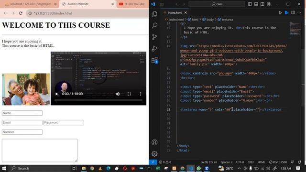Toggle the bottom panel layout
Screen dimensions: 306x172
pos(256,4)
